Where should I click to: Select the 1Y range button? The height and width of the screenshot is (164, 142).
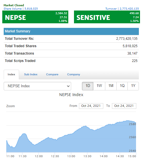pos(133,86)
